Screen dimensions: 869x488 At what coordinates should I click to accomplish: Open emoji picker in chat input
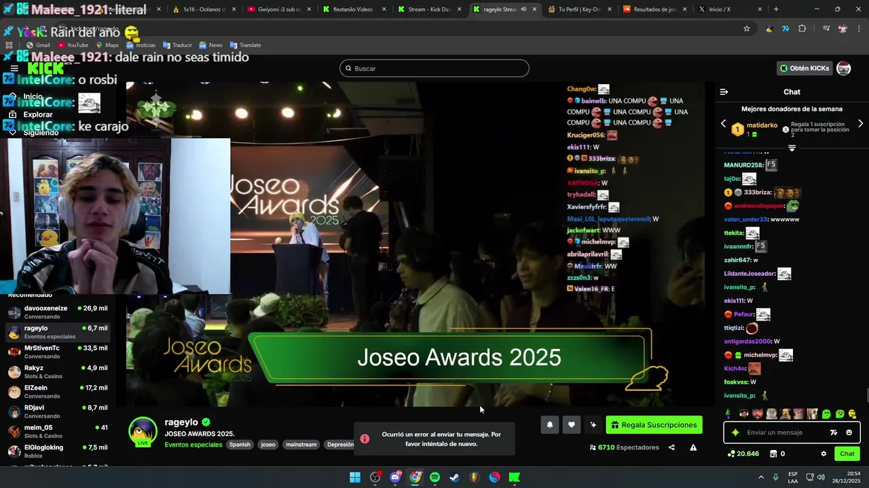click(x=849, y=432)
